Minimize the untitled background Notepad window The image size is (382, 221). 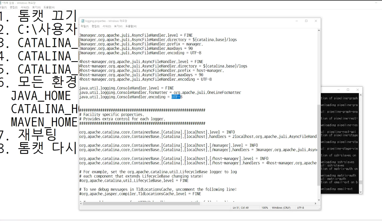376,3
